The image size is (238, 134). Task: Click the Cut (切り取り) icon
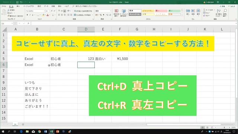tap(8, 10)
